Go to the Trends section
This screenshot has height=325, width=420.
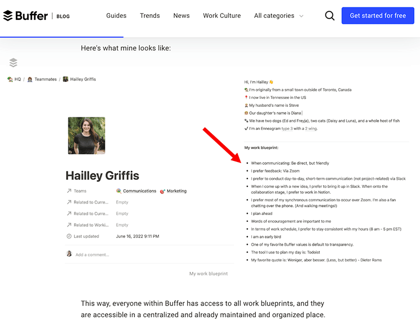coord(150,16)
